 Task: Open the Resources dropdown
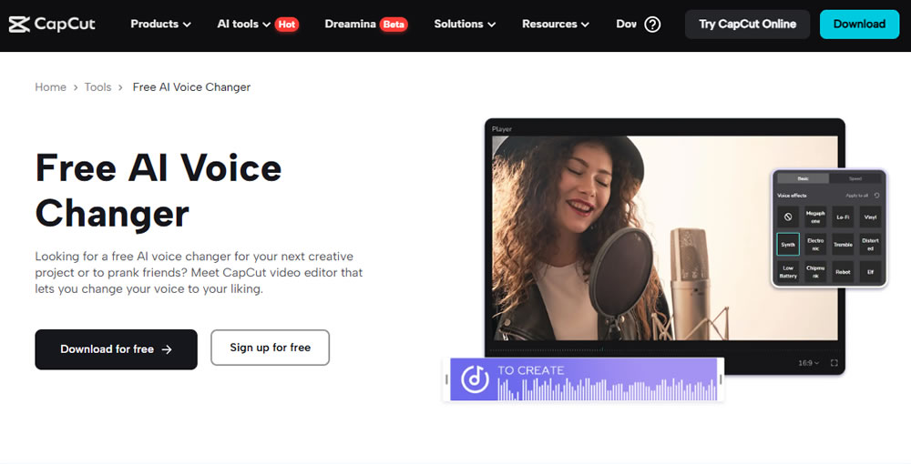(x=556, y=25)
